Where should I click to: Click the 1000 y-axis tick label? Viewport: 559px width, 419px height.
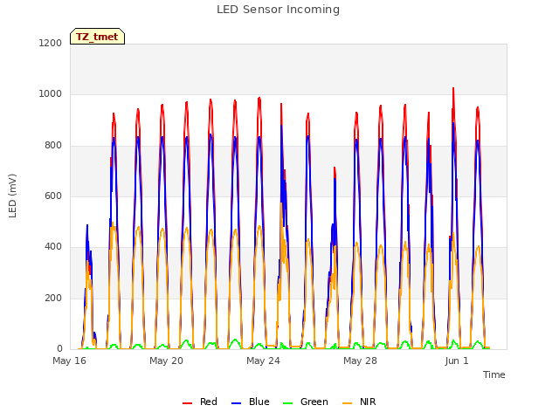(x=51, y=94)
